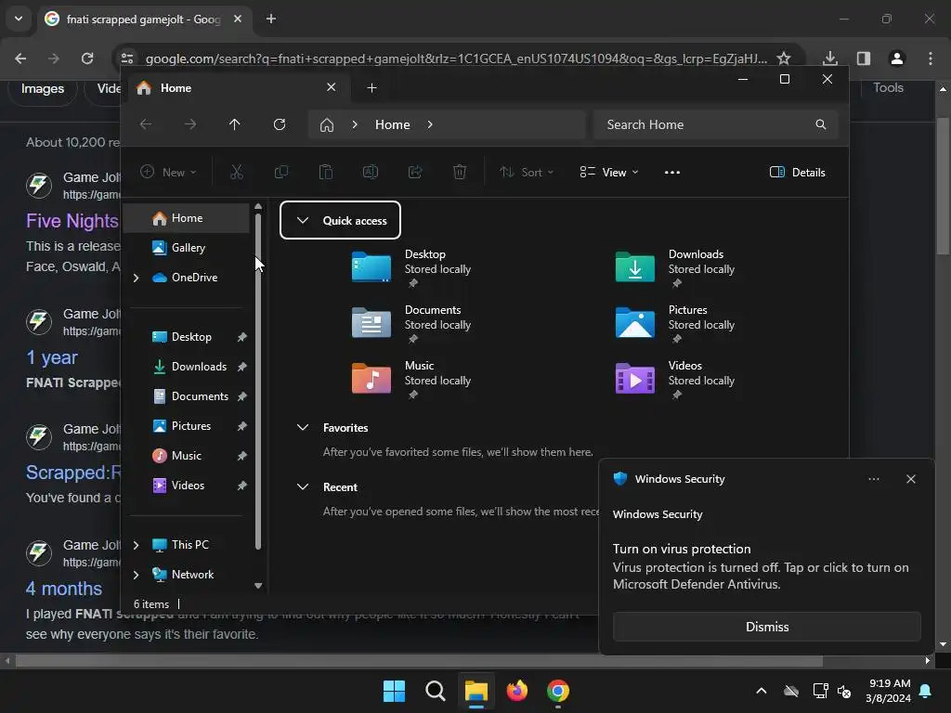
Task: Click the forward arrow in File Explorer
Action: pyautogui.click(x=190, y=124)
